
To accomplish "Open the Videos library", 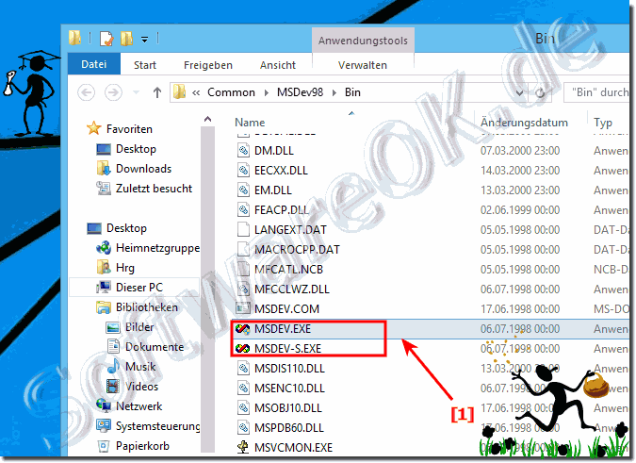I will [x=132, y=387].
